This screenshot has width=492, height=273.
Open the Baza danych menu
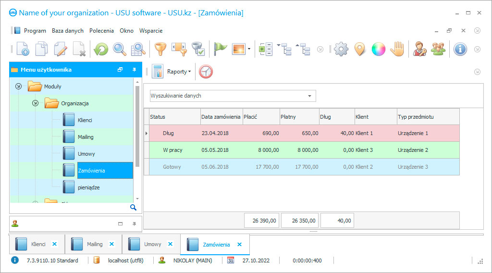coord(67,31)
